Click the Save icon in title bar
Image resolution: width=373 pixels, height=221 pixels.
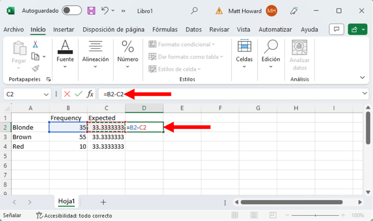(91, 10)
